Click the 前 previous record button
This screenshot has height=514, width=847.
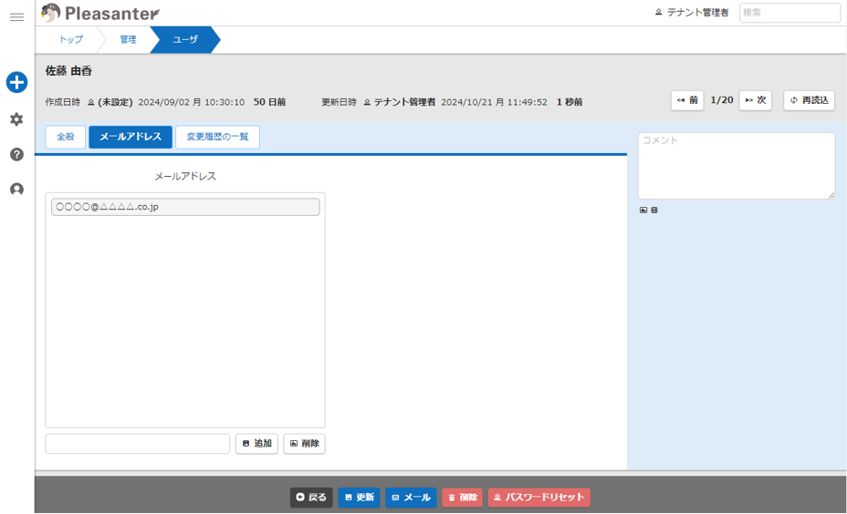[687, 100]
